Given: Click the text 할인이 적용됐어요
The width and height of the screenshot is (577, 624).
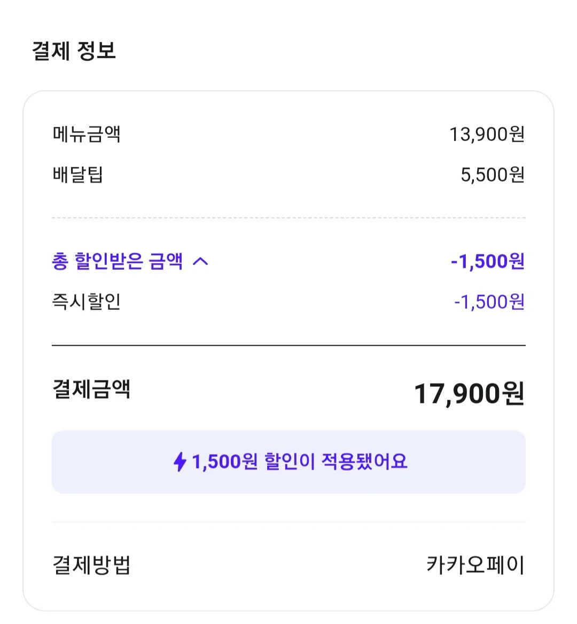Looking at the screenshot, I should (x=336, y=462).
